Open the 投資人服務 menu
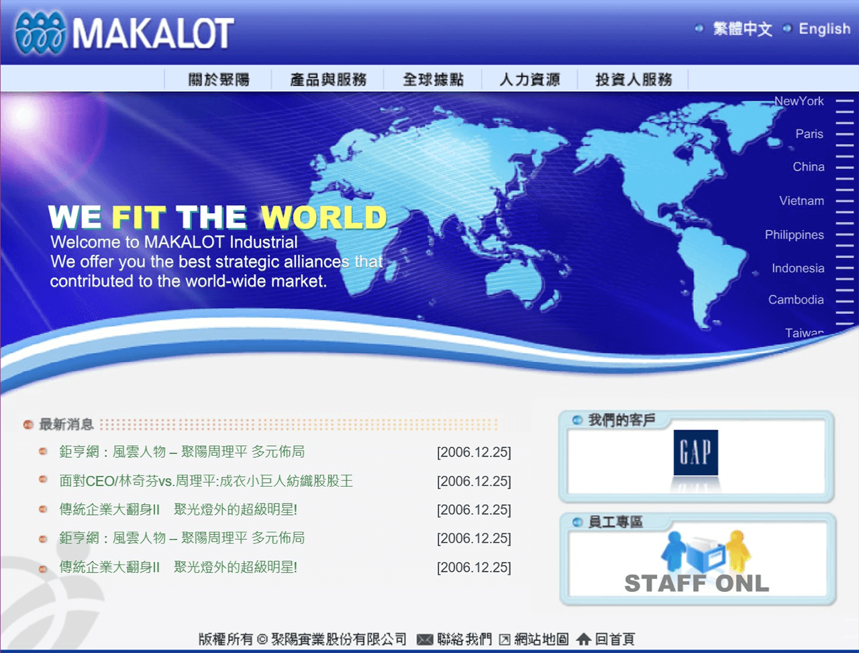Viewport: 859px width, 653px height. point(634,80)
